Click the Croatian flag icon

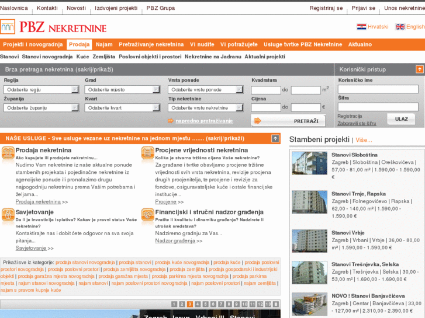pyautogui.click(x=361, y=27)
